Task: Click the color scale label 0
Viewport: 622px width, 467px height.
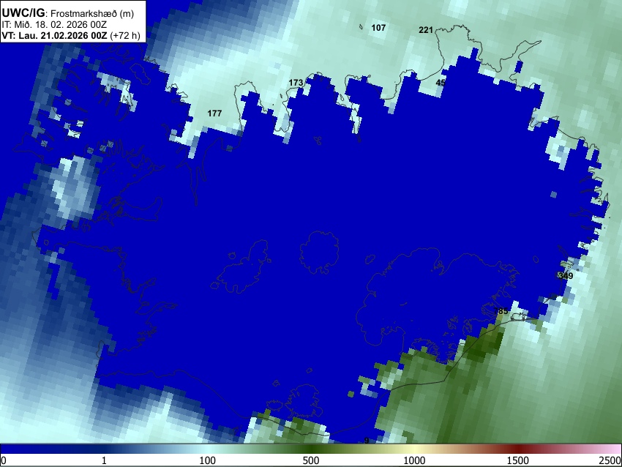Action: point(4,460)
